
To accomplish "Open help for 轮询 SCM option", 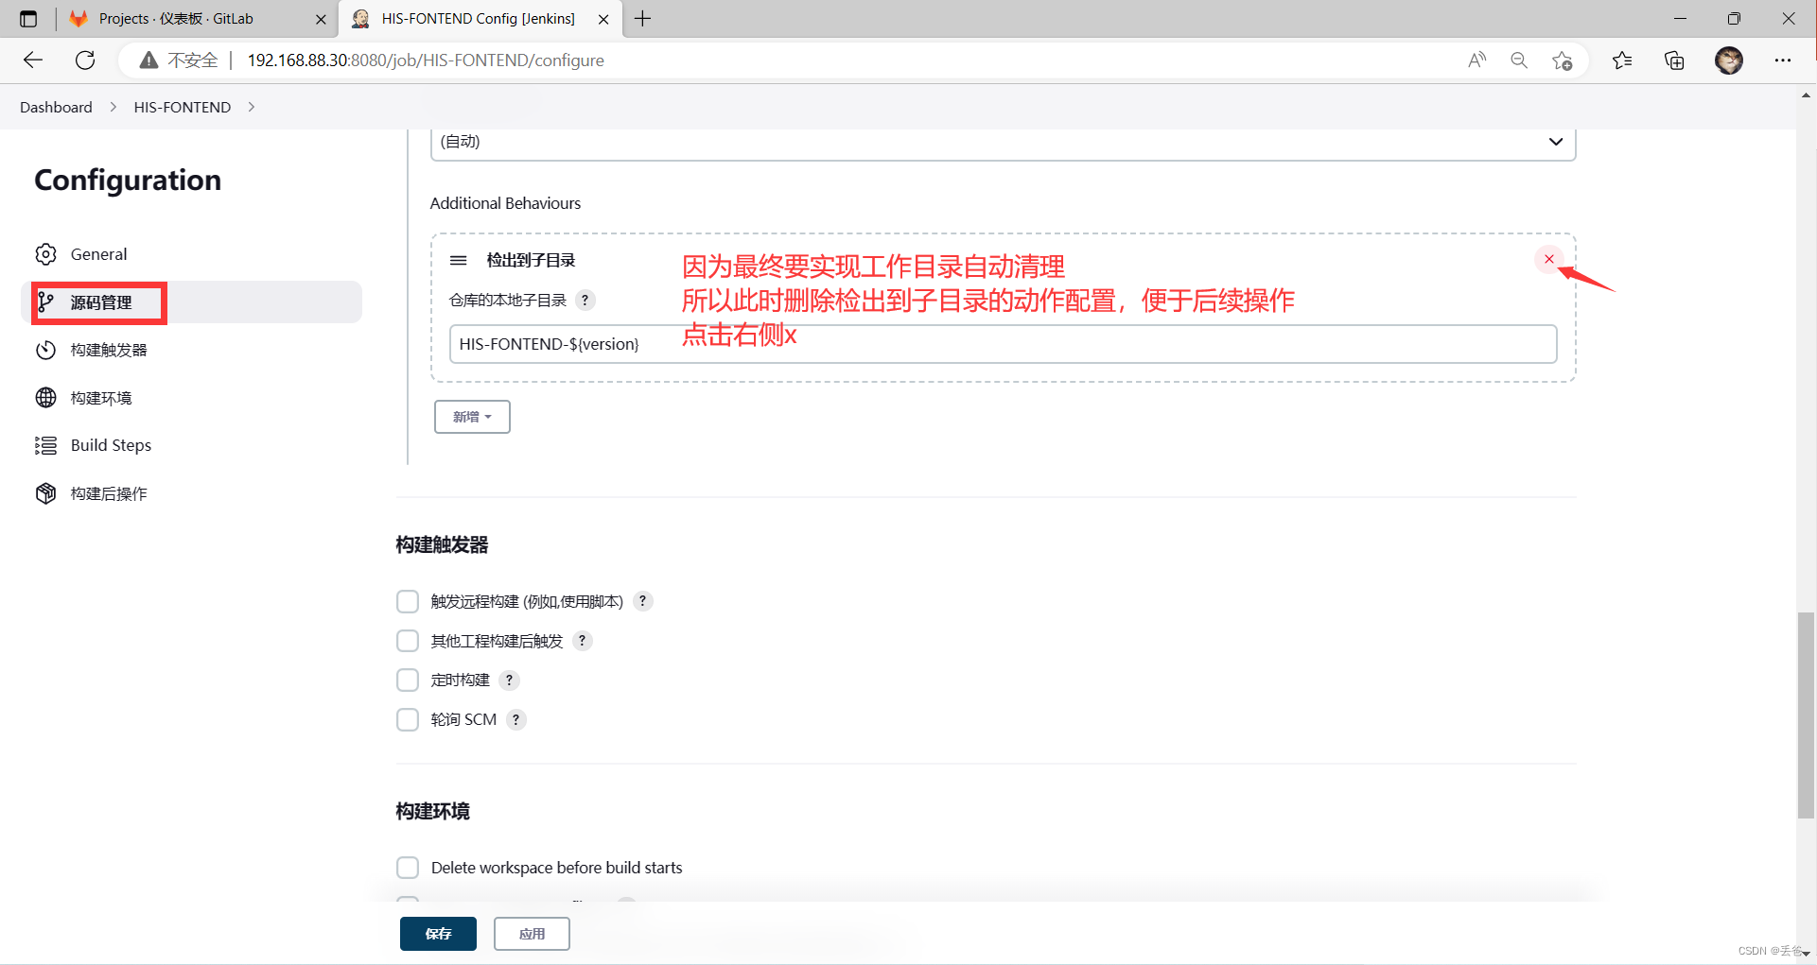I will point(515,720).
